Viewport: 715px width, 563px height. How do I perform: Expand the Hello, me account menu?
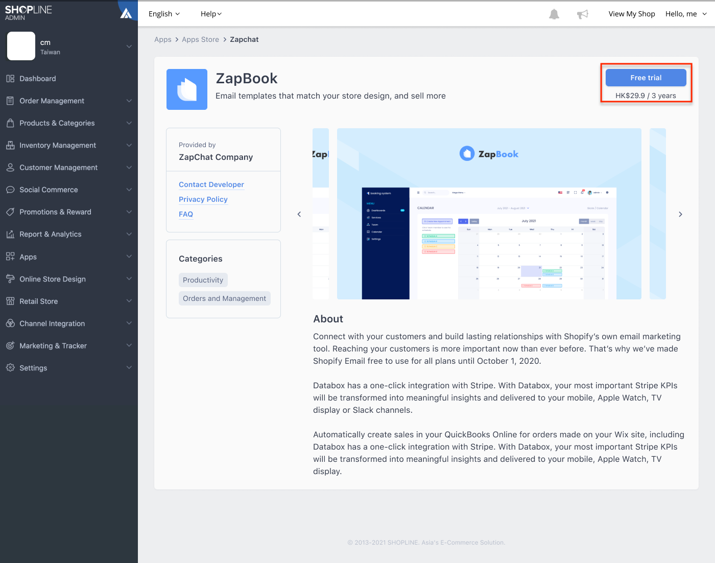click(686, 14)
